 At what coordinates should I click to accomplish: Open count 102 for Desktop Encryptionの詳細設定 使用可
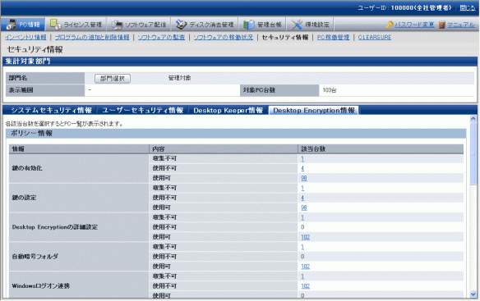tap(306, 237)
